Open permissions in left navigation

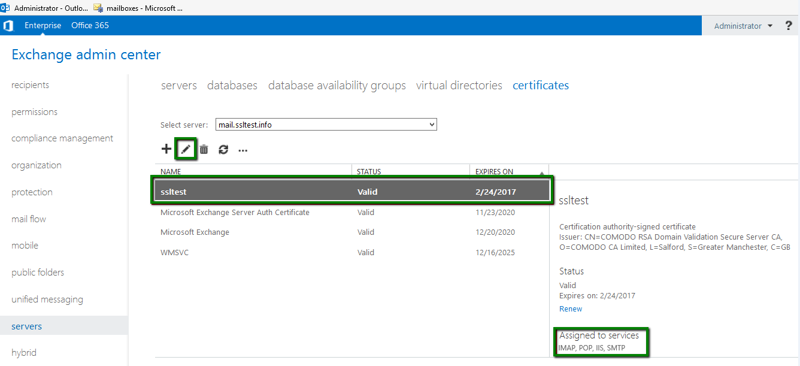35,112
